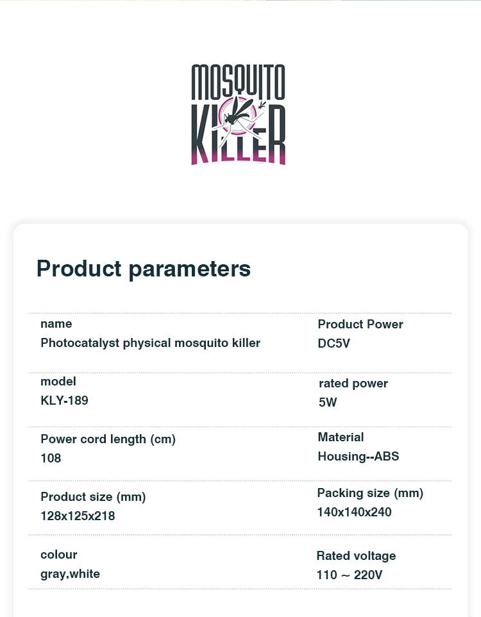Select the 'name' field label
481x617 pixels.
pyautogui.click(x=56, y=324)
